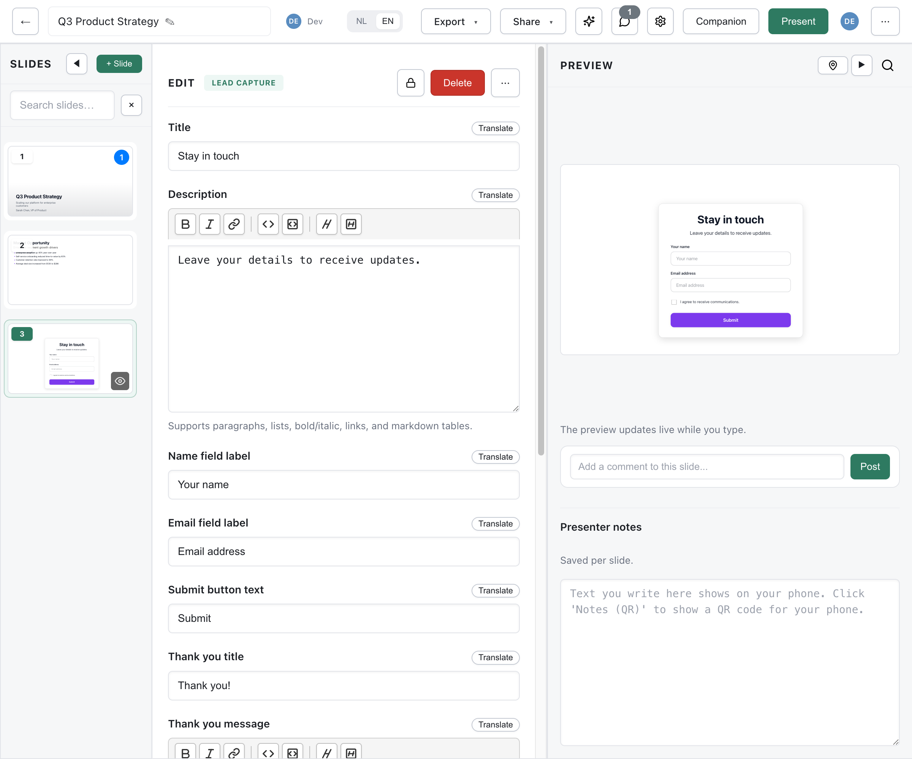This screenshot has width=912, height=759.
Task: Click the location pin icon in Preview
Action: tap(833, 66)
